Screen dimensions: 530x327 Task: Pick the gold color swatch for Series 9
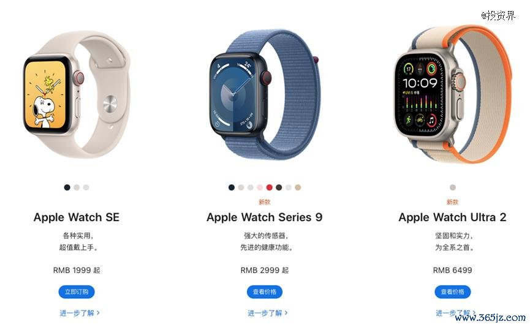click(x=298, y=187)
